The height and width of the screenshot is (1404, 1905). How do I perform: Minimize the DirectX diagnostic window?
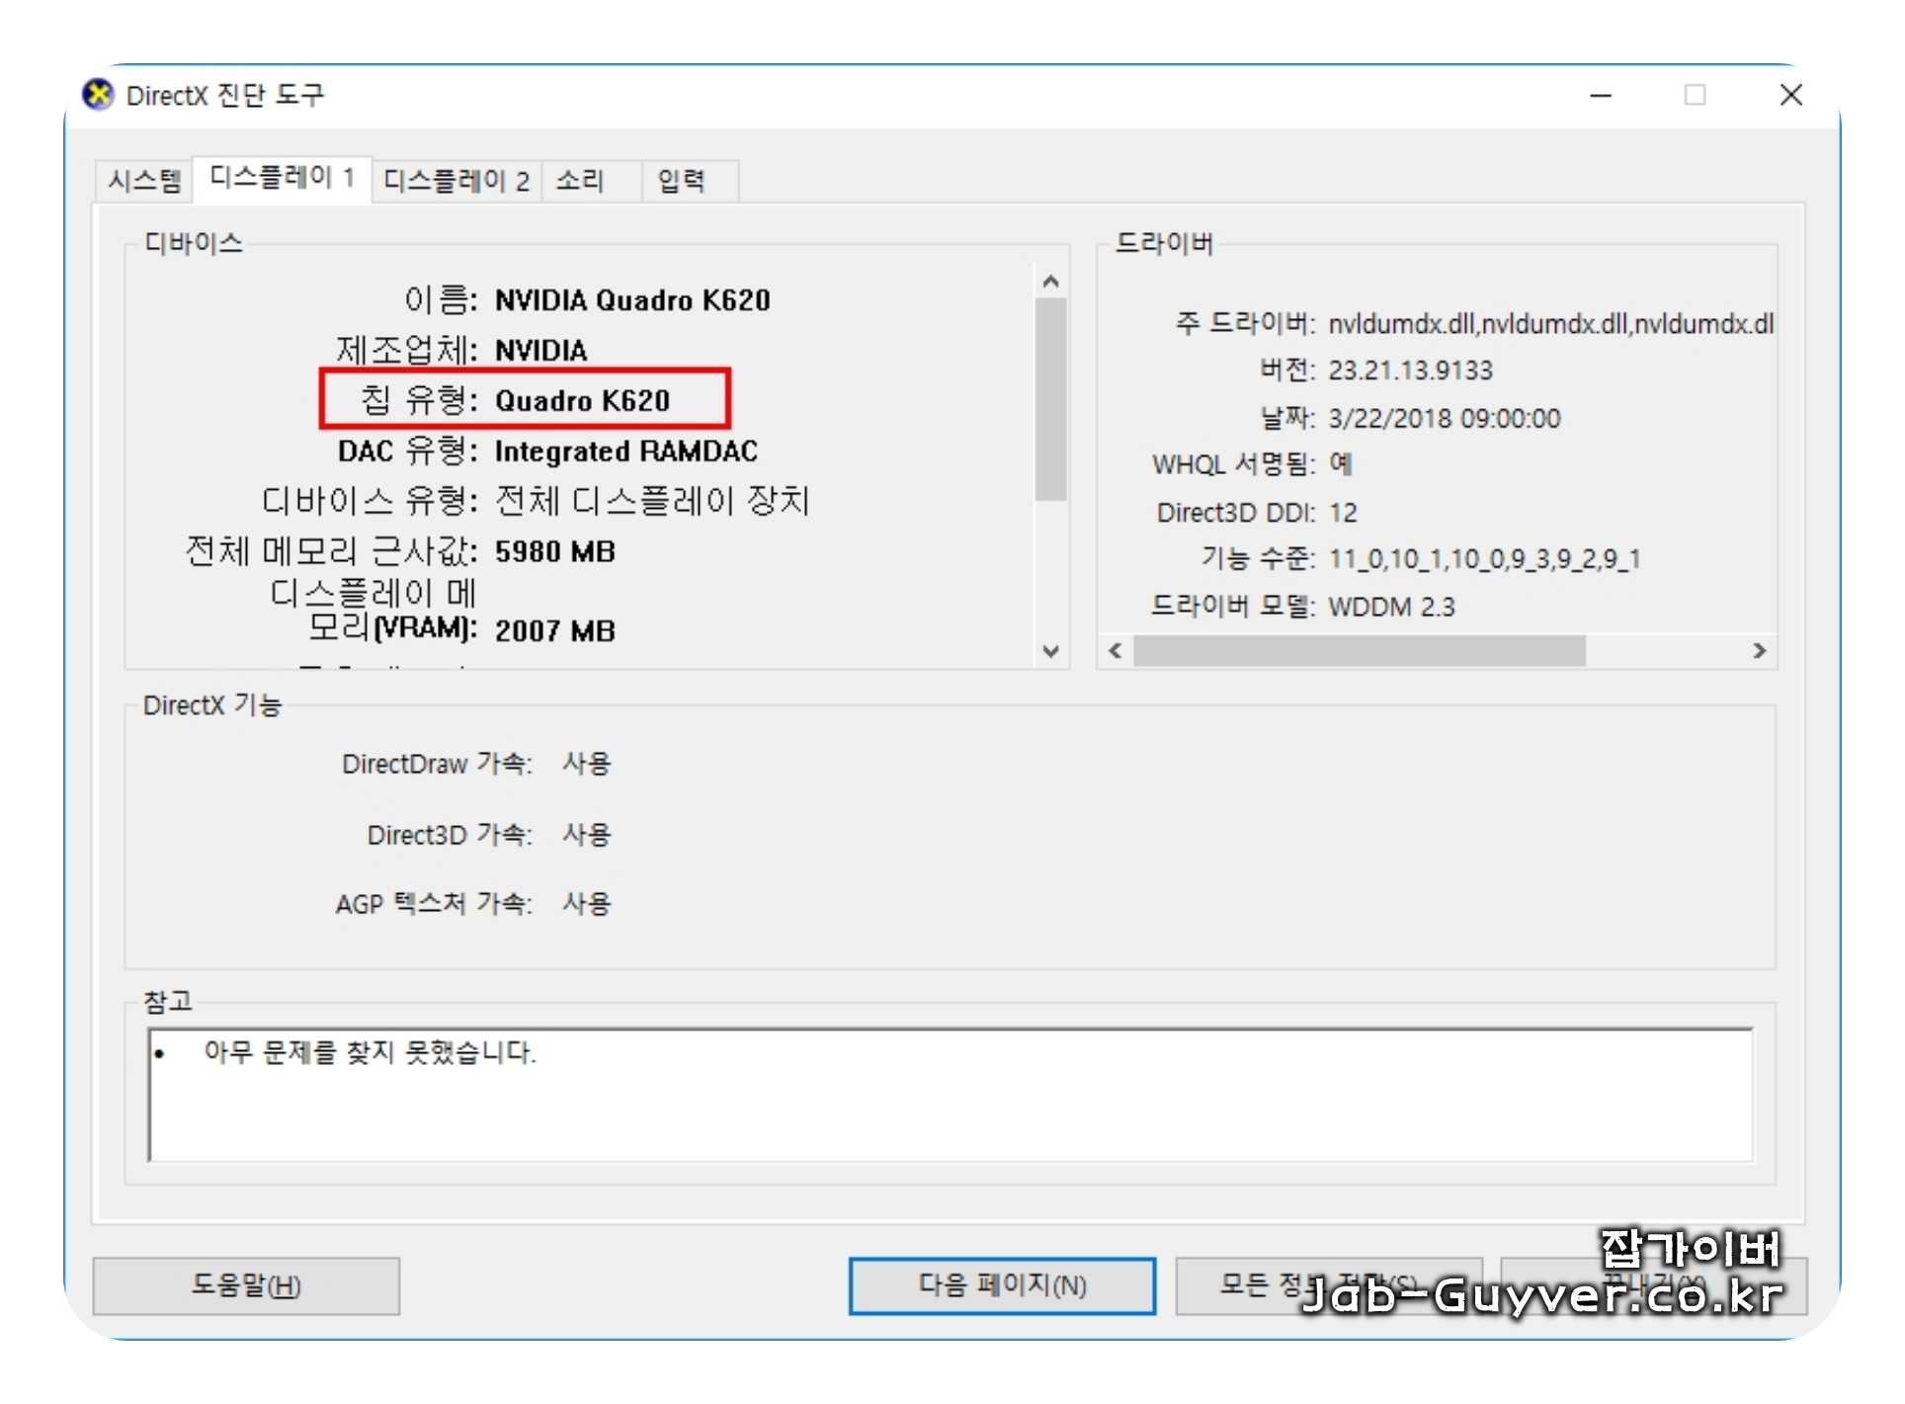(x=1602, y=95)
